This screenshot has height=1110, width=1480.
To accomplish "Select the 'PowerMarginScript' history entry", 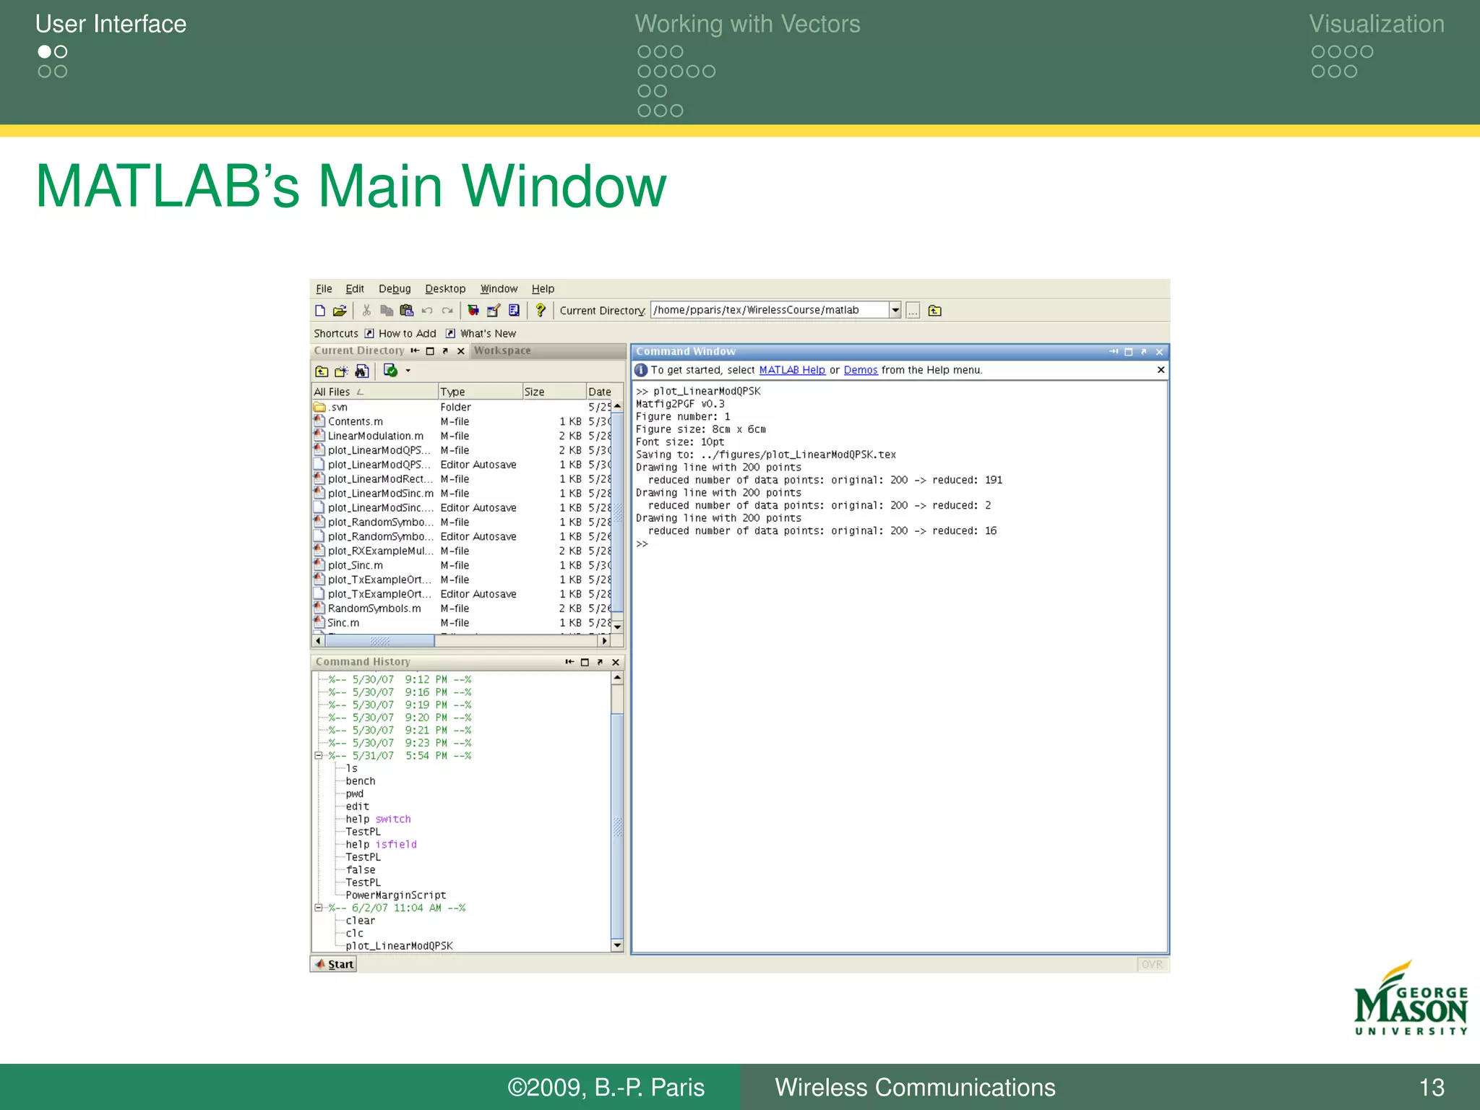I will pyautogui.click(x=395, y=895).
